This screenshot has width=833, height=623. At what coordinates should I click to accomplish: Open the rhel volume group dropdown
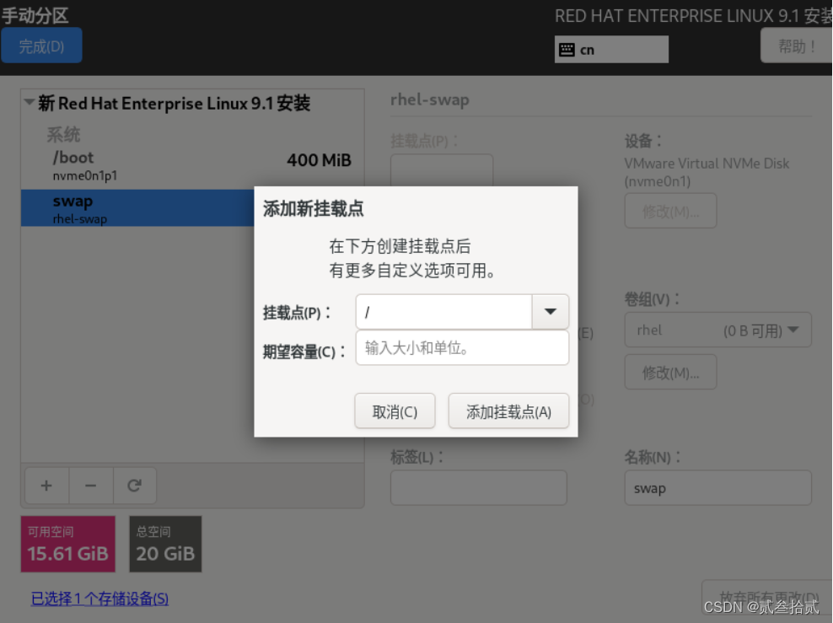[x=717, y=330]
